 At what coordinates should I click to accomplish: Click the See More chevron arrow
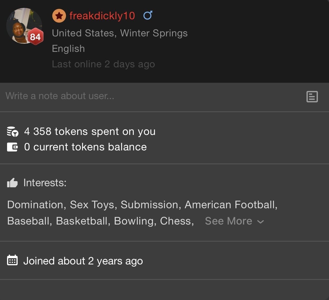tap(261, 222)
